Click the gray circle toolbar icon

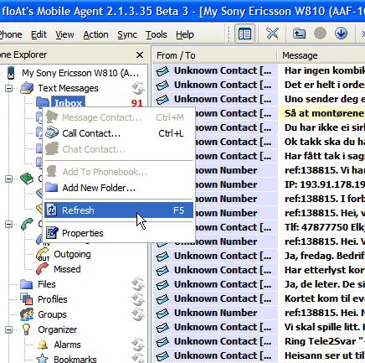pyautogui.click(x=320, y=34)
